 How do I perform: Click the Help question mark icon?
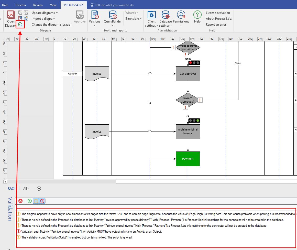pyautogui.click(x=197, y=15)
